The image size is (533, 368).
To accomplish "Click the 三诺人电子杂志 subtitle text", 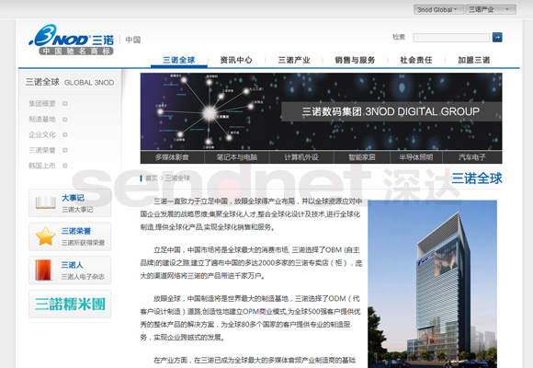I will click(83, 277).
